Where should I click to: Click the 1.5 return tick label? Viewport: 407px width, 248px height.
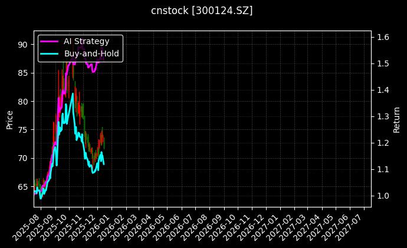[x=383, y=63]
